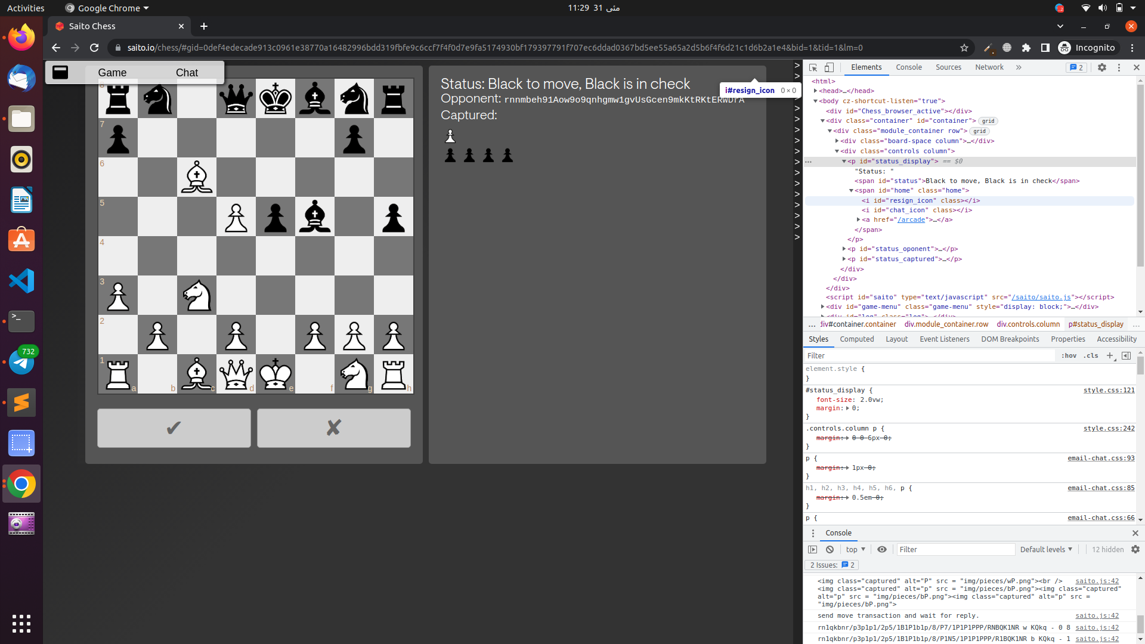
Task: Confirm move with checkmark button
Action: (174, 428)
